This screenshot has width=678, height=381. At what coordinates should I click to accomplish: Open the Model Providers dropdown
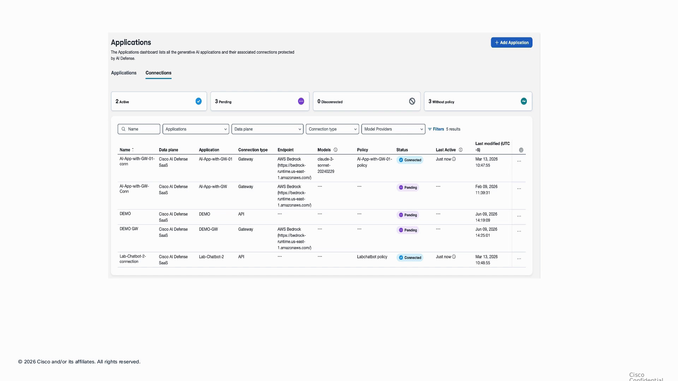click(393, 129)
